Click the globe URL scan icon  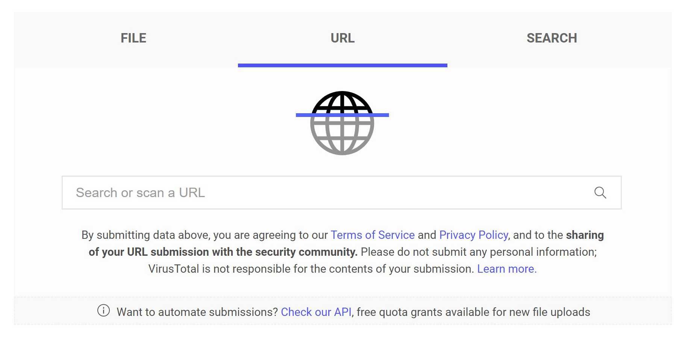(342, 123)
